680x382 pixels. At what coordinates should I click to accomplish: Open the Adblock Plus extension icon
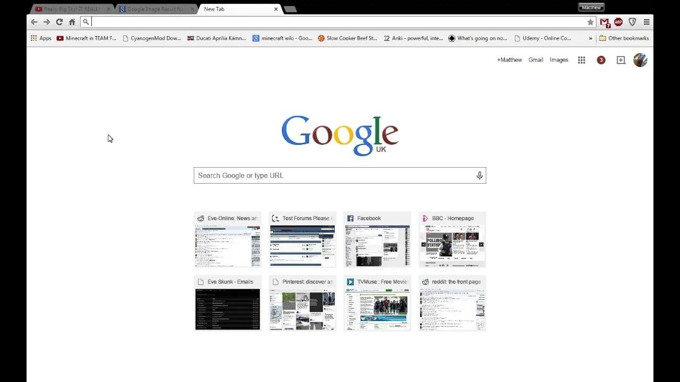618,22
